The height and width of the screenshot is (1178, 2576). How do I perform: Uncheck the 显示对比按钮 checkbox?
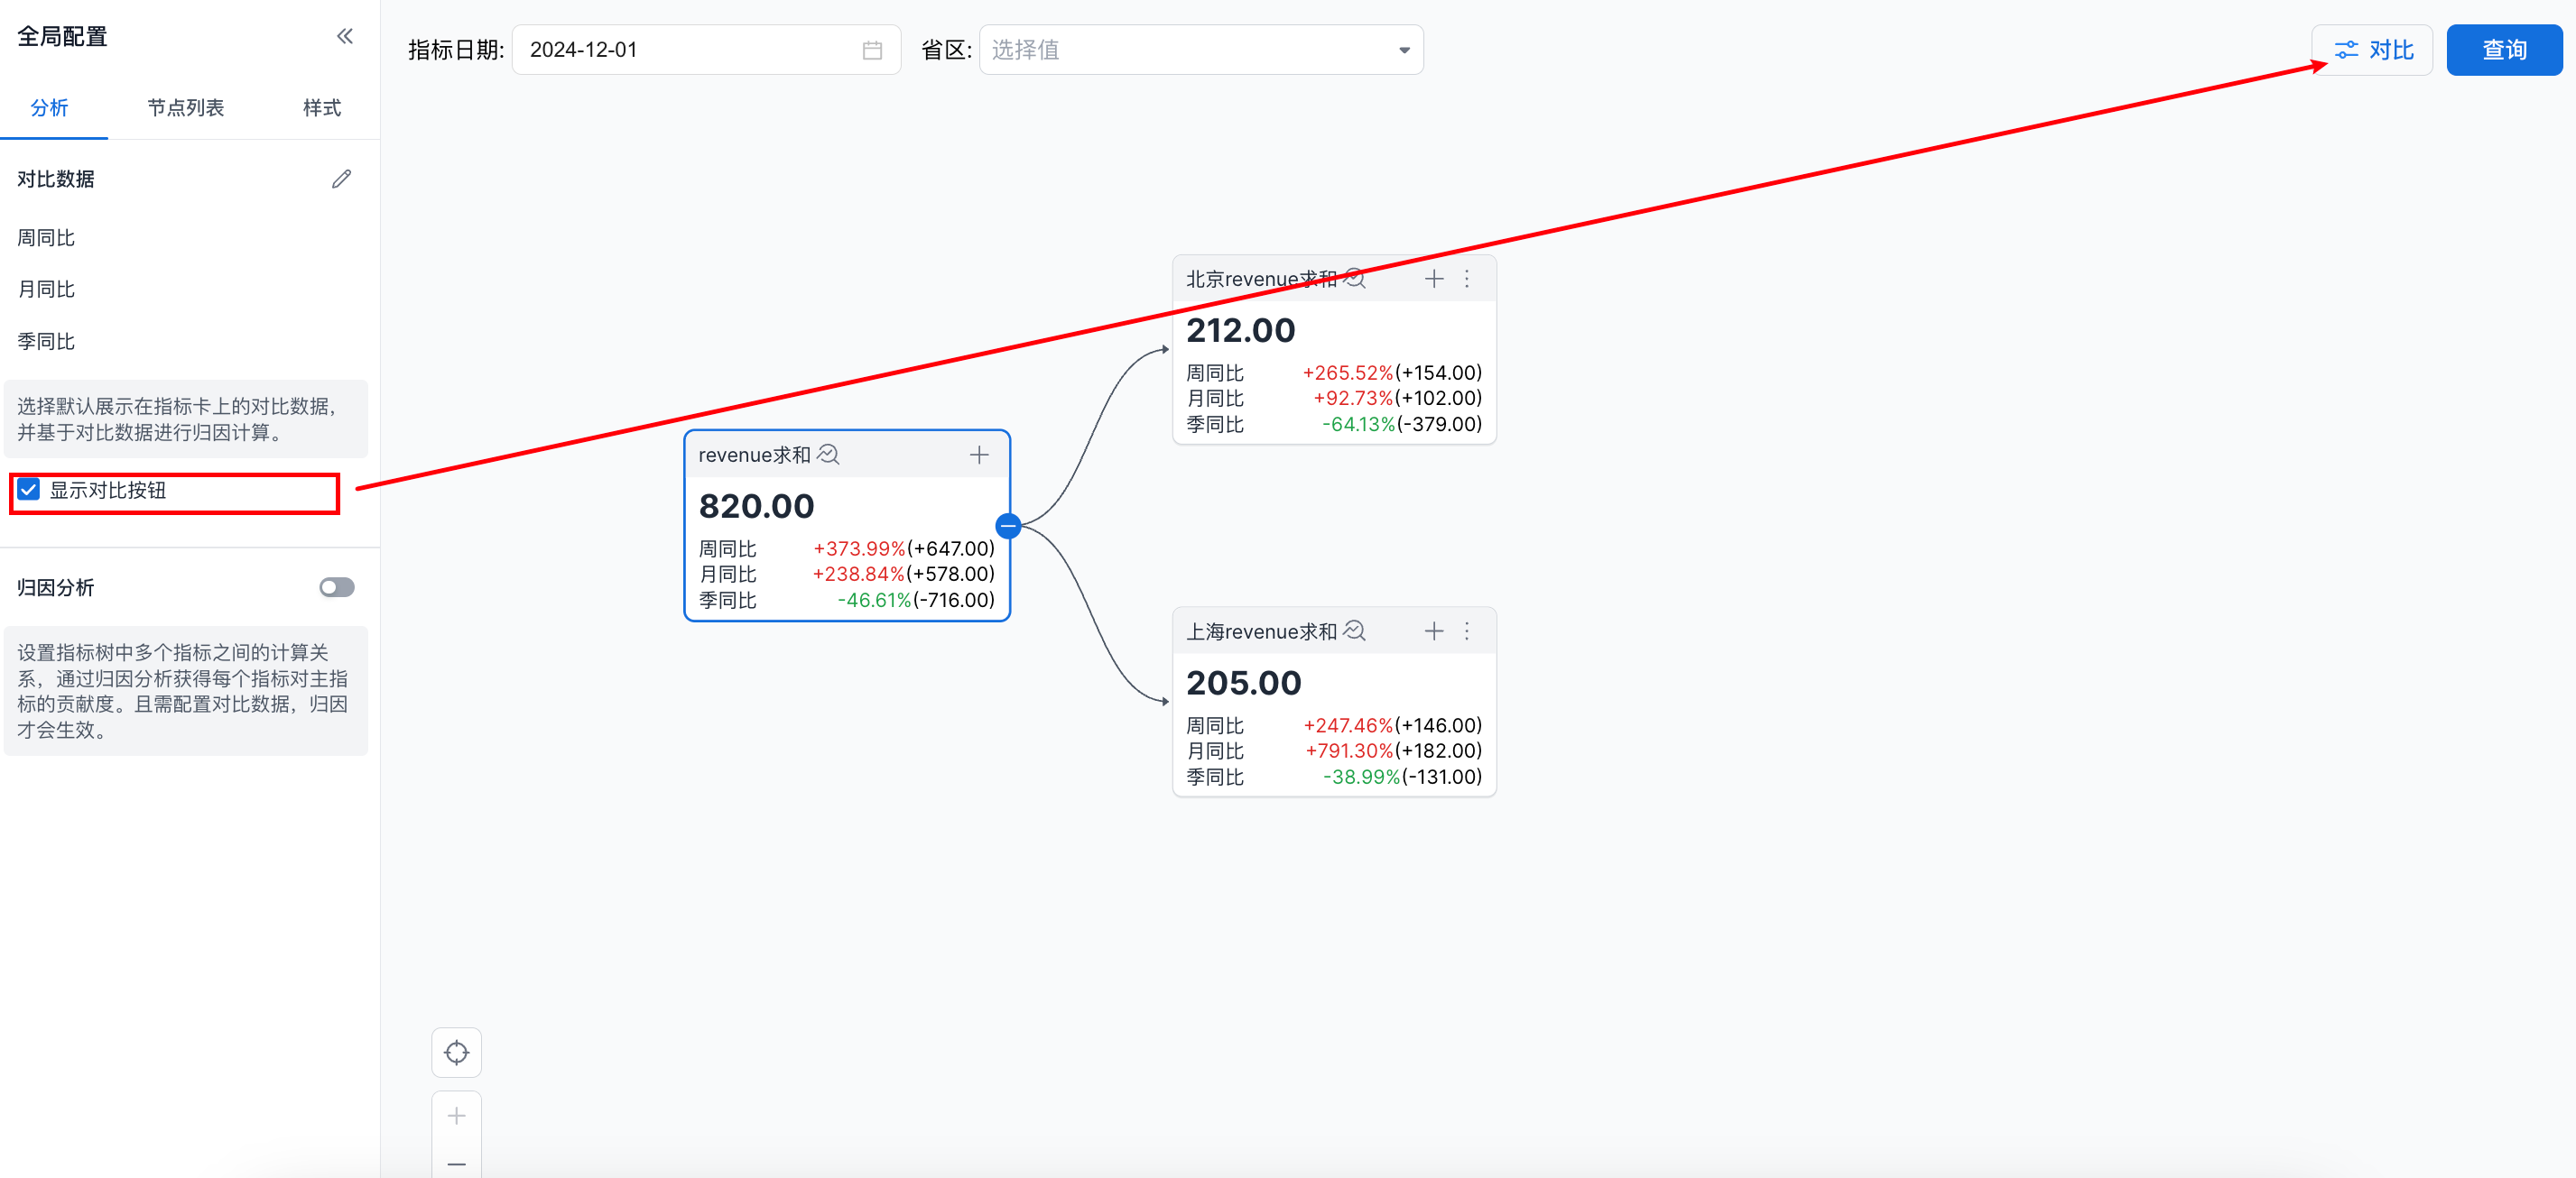[29, 490]
